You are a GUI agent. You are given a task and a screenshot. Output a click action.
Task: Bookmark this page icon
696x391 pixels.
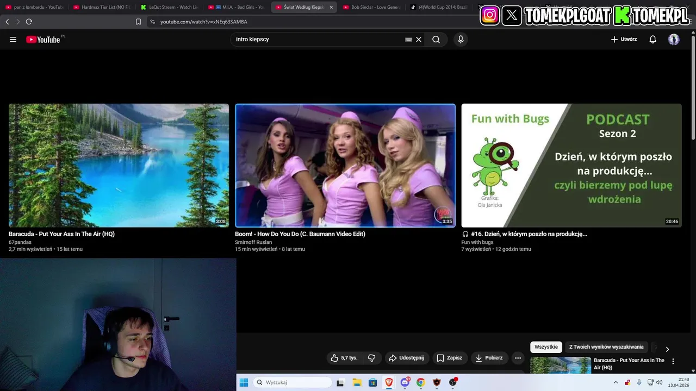[138, 22]
